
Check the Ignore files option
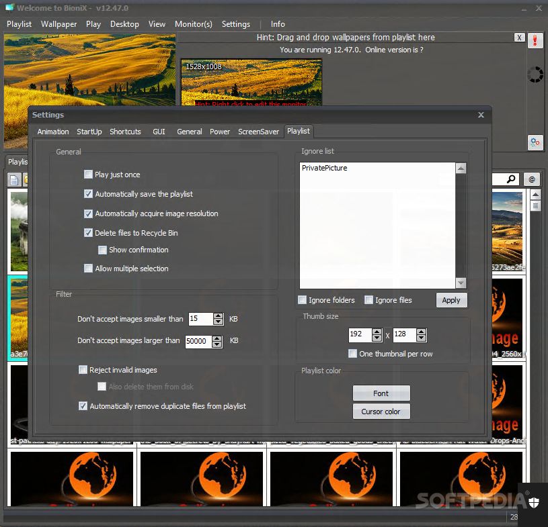[x=368, y=300]
